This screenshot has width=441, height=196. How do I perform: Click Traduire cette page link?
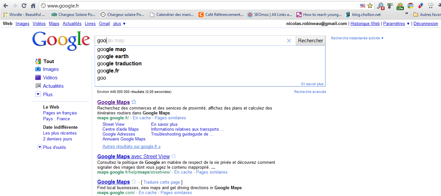point(162,182)
